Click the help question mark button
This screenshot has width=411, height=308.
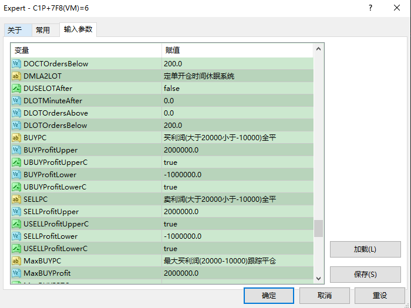pyautogui.click(x=370, y=8)
